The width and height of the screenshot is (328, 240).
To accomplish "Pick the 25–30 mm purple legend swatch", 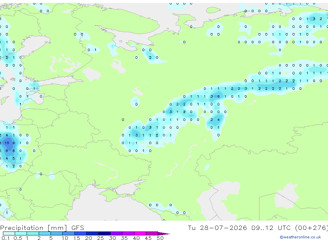I will click(x=104, y=233).
